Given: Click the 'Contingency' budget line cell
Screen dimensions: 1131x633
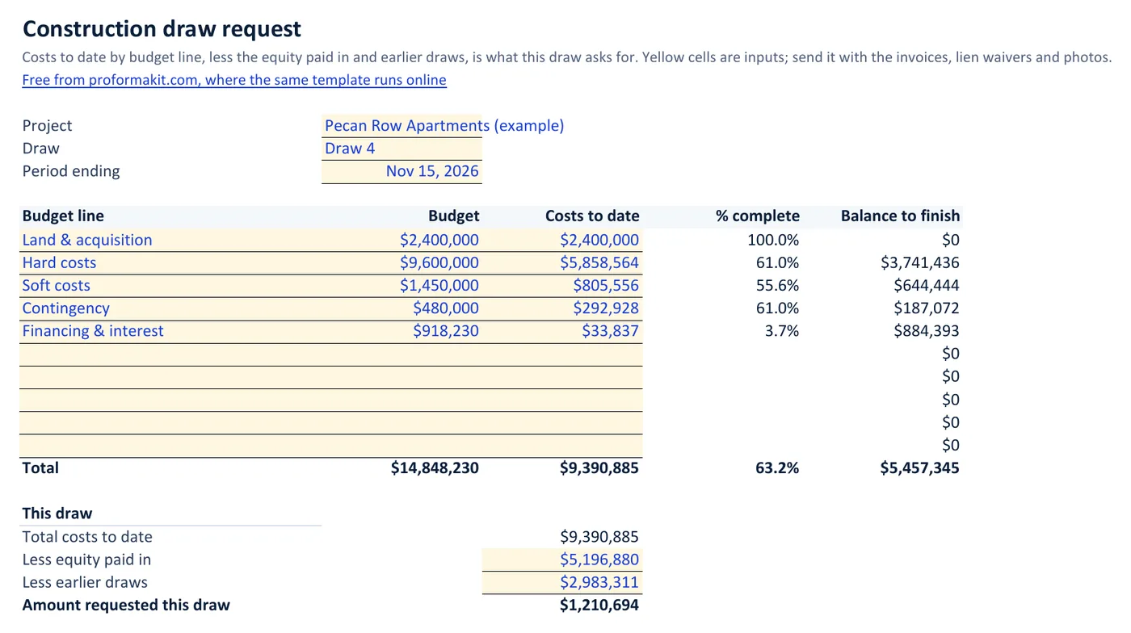Looking at the screenshot, I should coord(170,308).
